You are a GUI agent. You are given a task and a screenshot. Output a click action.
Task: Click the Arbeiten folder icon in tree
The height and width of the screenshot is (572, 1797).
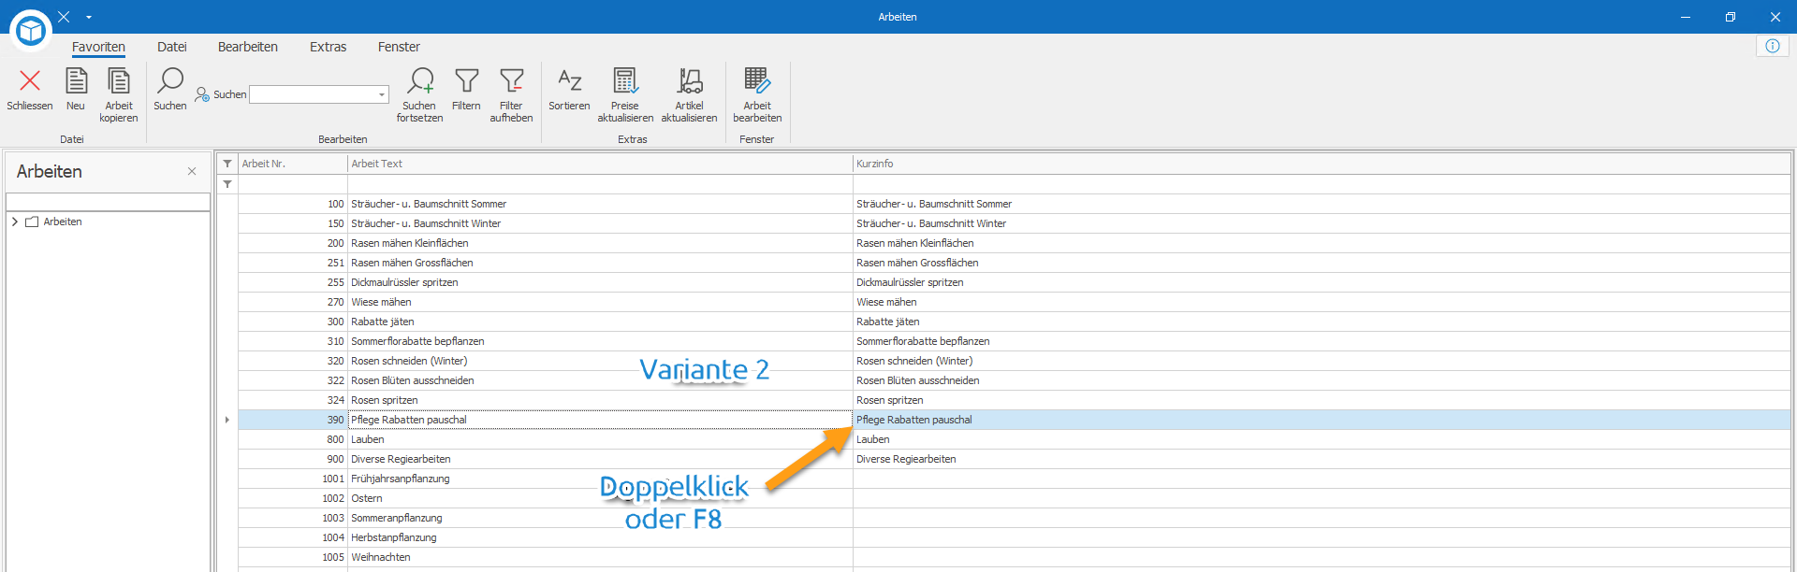(32, 222)
